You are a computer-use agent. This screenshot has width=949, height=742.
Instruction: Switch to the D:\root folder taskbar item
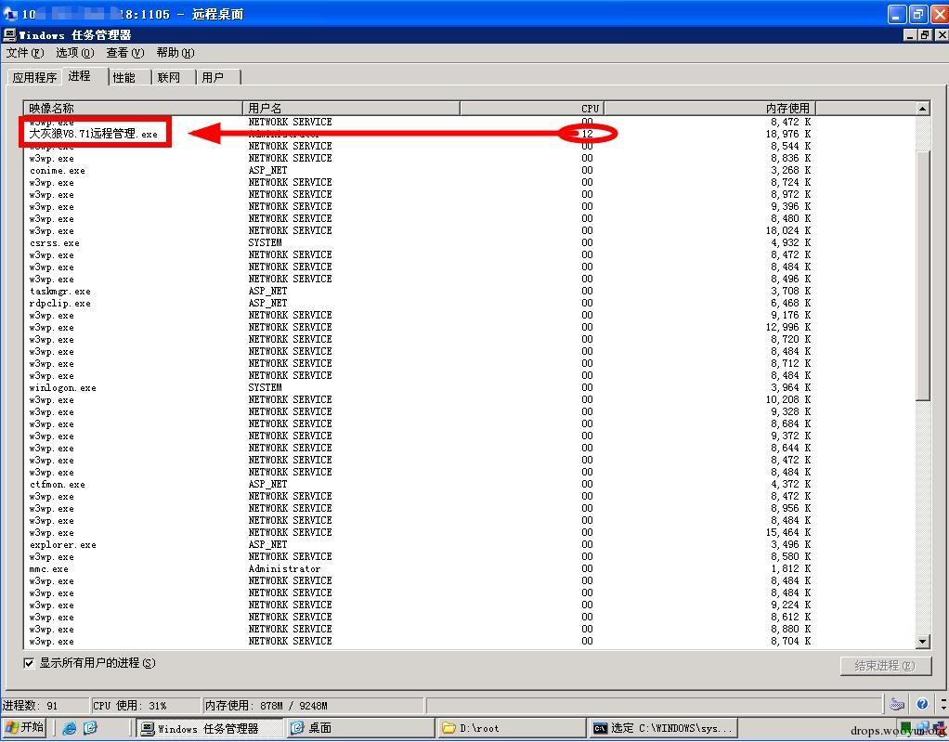510,728
